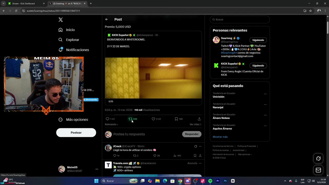Screen dimensions: 329x185
Task: Open Explorar in the sidebar
Action: [69, 40]
